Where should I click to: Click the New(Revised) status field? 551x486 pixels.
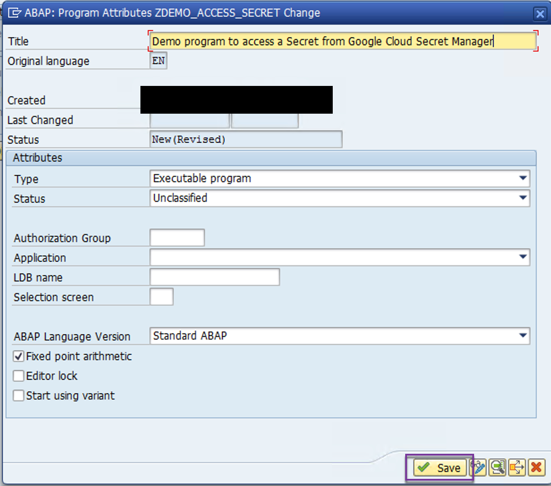click(246, 139)
